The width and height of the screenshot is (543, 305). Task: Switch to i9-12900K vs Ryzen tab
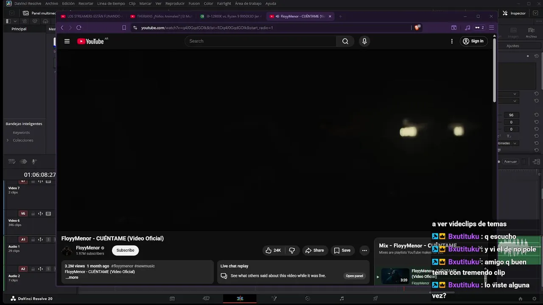[230, 17]
